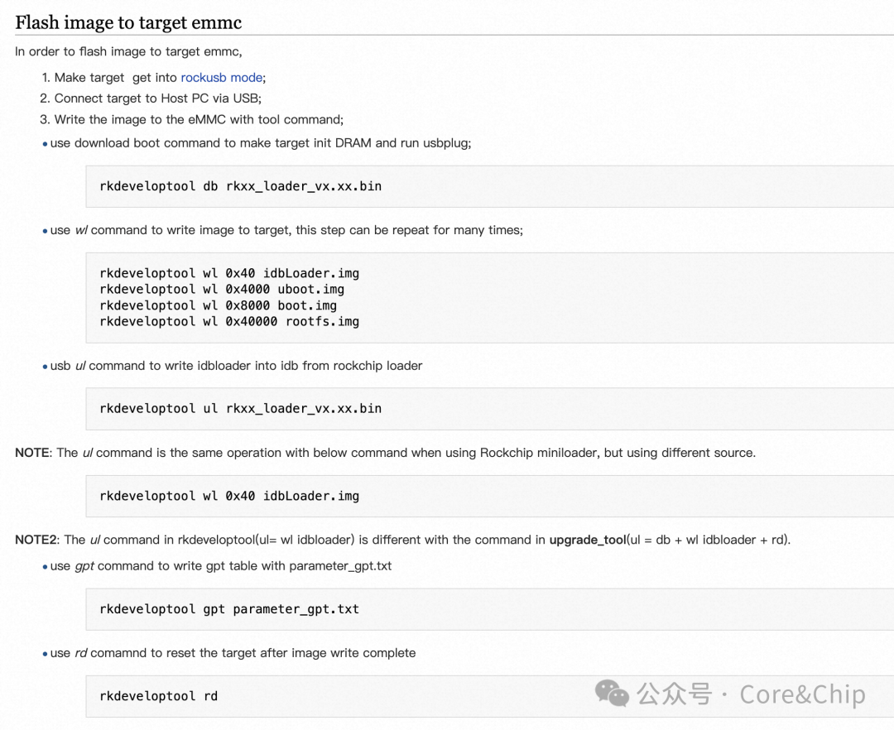The height and width of the screenshot is (730, 894).
Task: Click the 'Flash image to target emmc' heading
Action: [128, 22]
